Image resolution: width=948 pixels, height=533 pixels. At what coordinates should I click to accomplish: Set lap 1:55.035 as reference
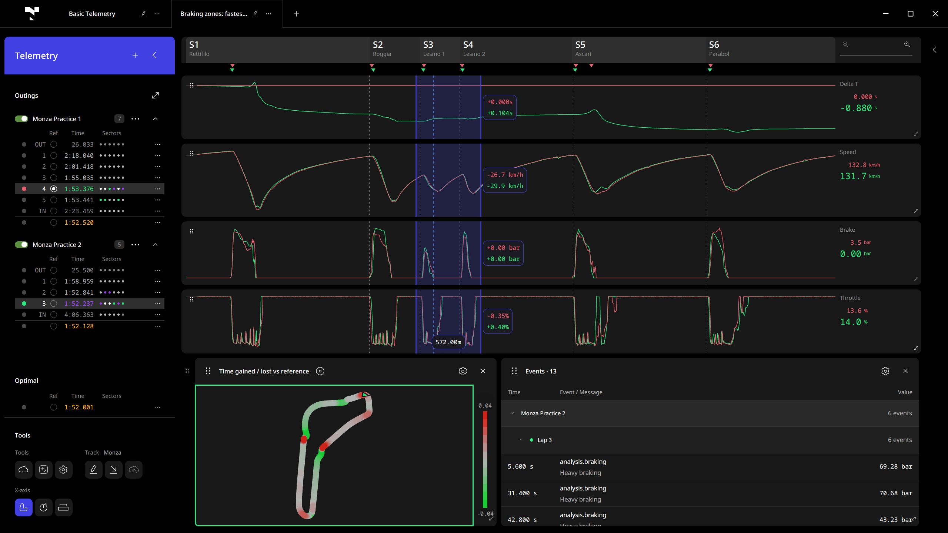(x=54, y=178)
